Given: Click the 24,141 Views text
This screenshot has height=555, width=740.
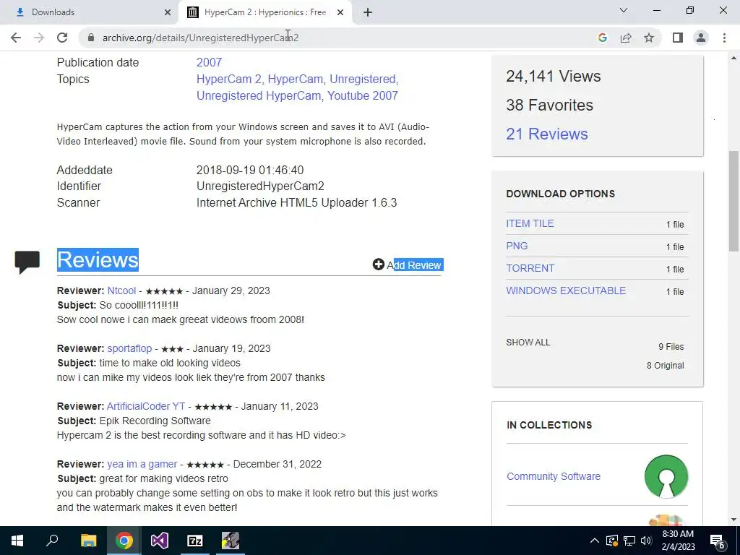Looking at the screenshot, I should 553,76.
